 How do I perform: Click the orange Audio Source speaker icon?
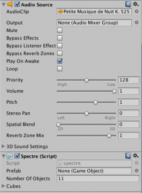pos(10,4)
